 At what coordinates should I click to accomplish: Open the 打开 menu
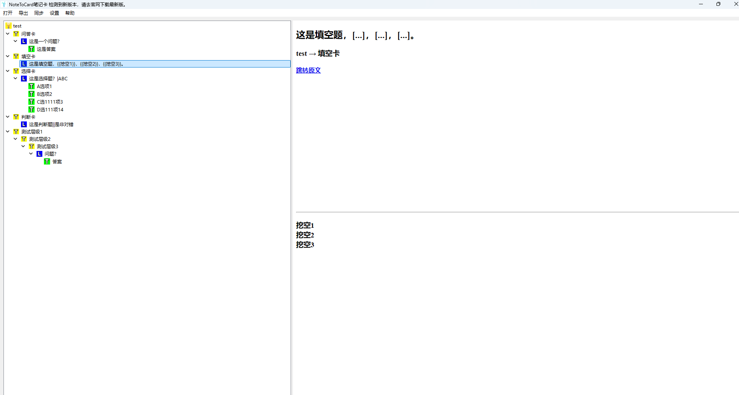click(8, 13)
